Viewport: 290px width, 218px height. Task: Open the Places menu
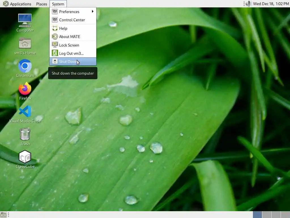pyautogui.click(x=42, y=4)
